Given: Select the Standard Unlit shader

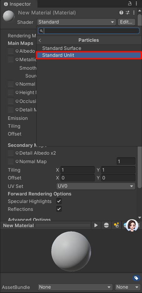Looking at the screenshot, I should tap(89, 55).
